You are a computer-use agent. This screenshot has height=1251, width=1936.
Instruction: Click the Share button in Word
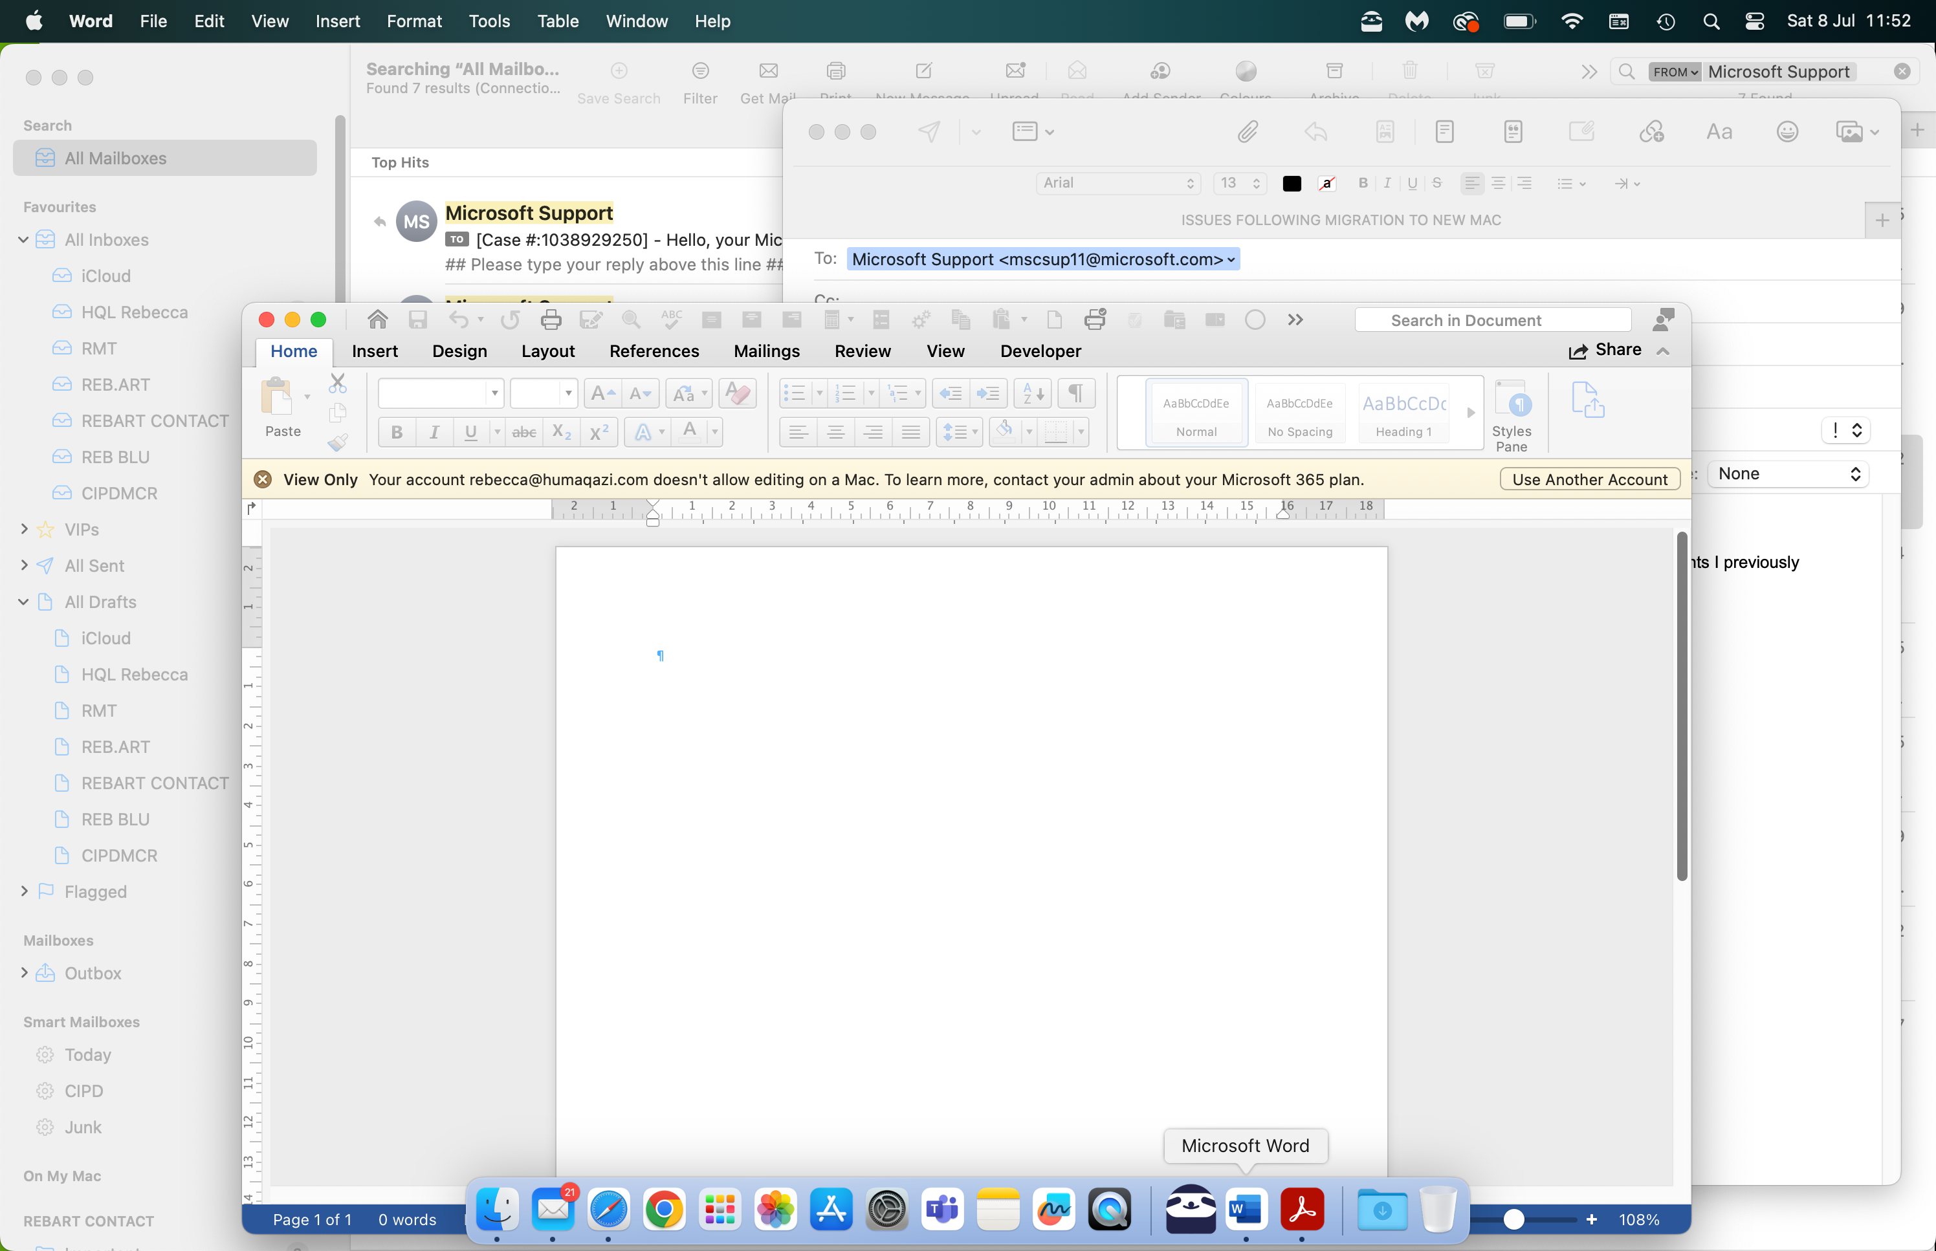[x=1605, y=350]
